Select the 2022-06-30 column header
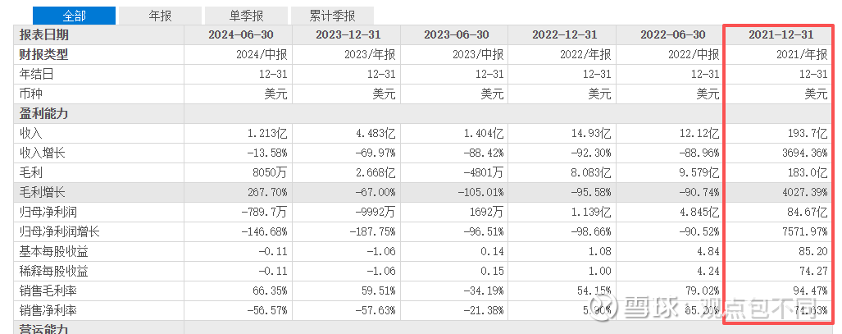842x334 pixels. 669,35
